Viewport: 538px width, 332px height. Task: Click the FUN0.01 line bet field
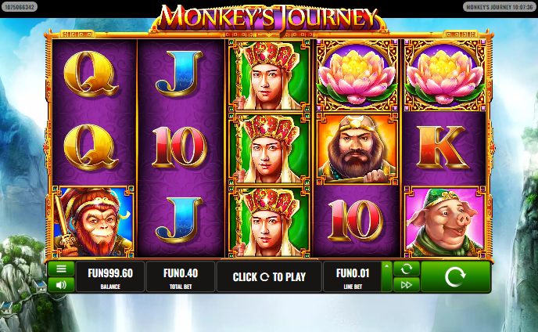353,276
